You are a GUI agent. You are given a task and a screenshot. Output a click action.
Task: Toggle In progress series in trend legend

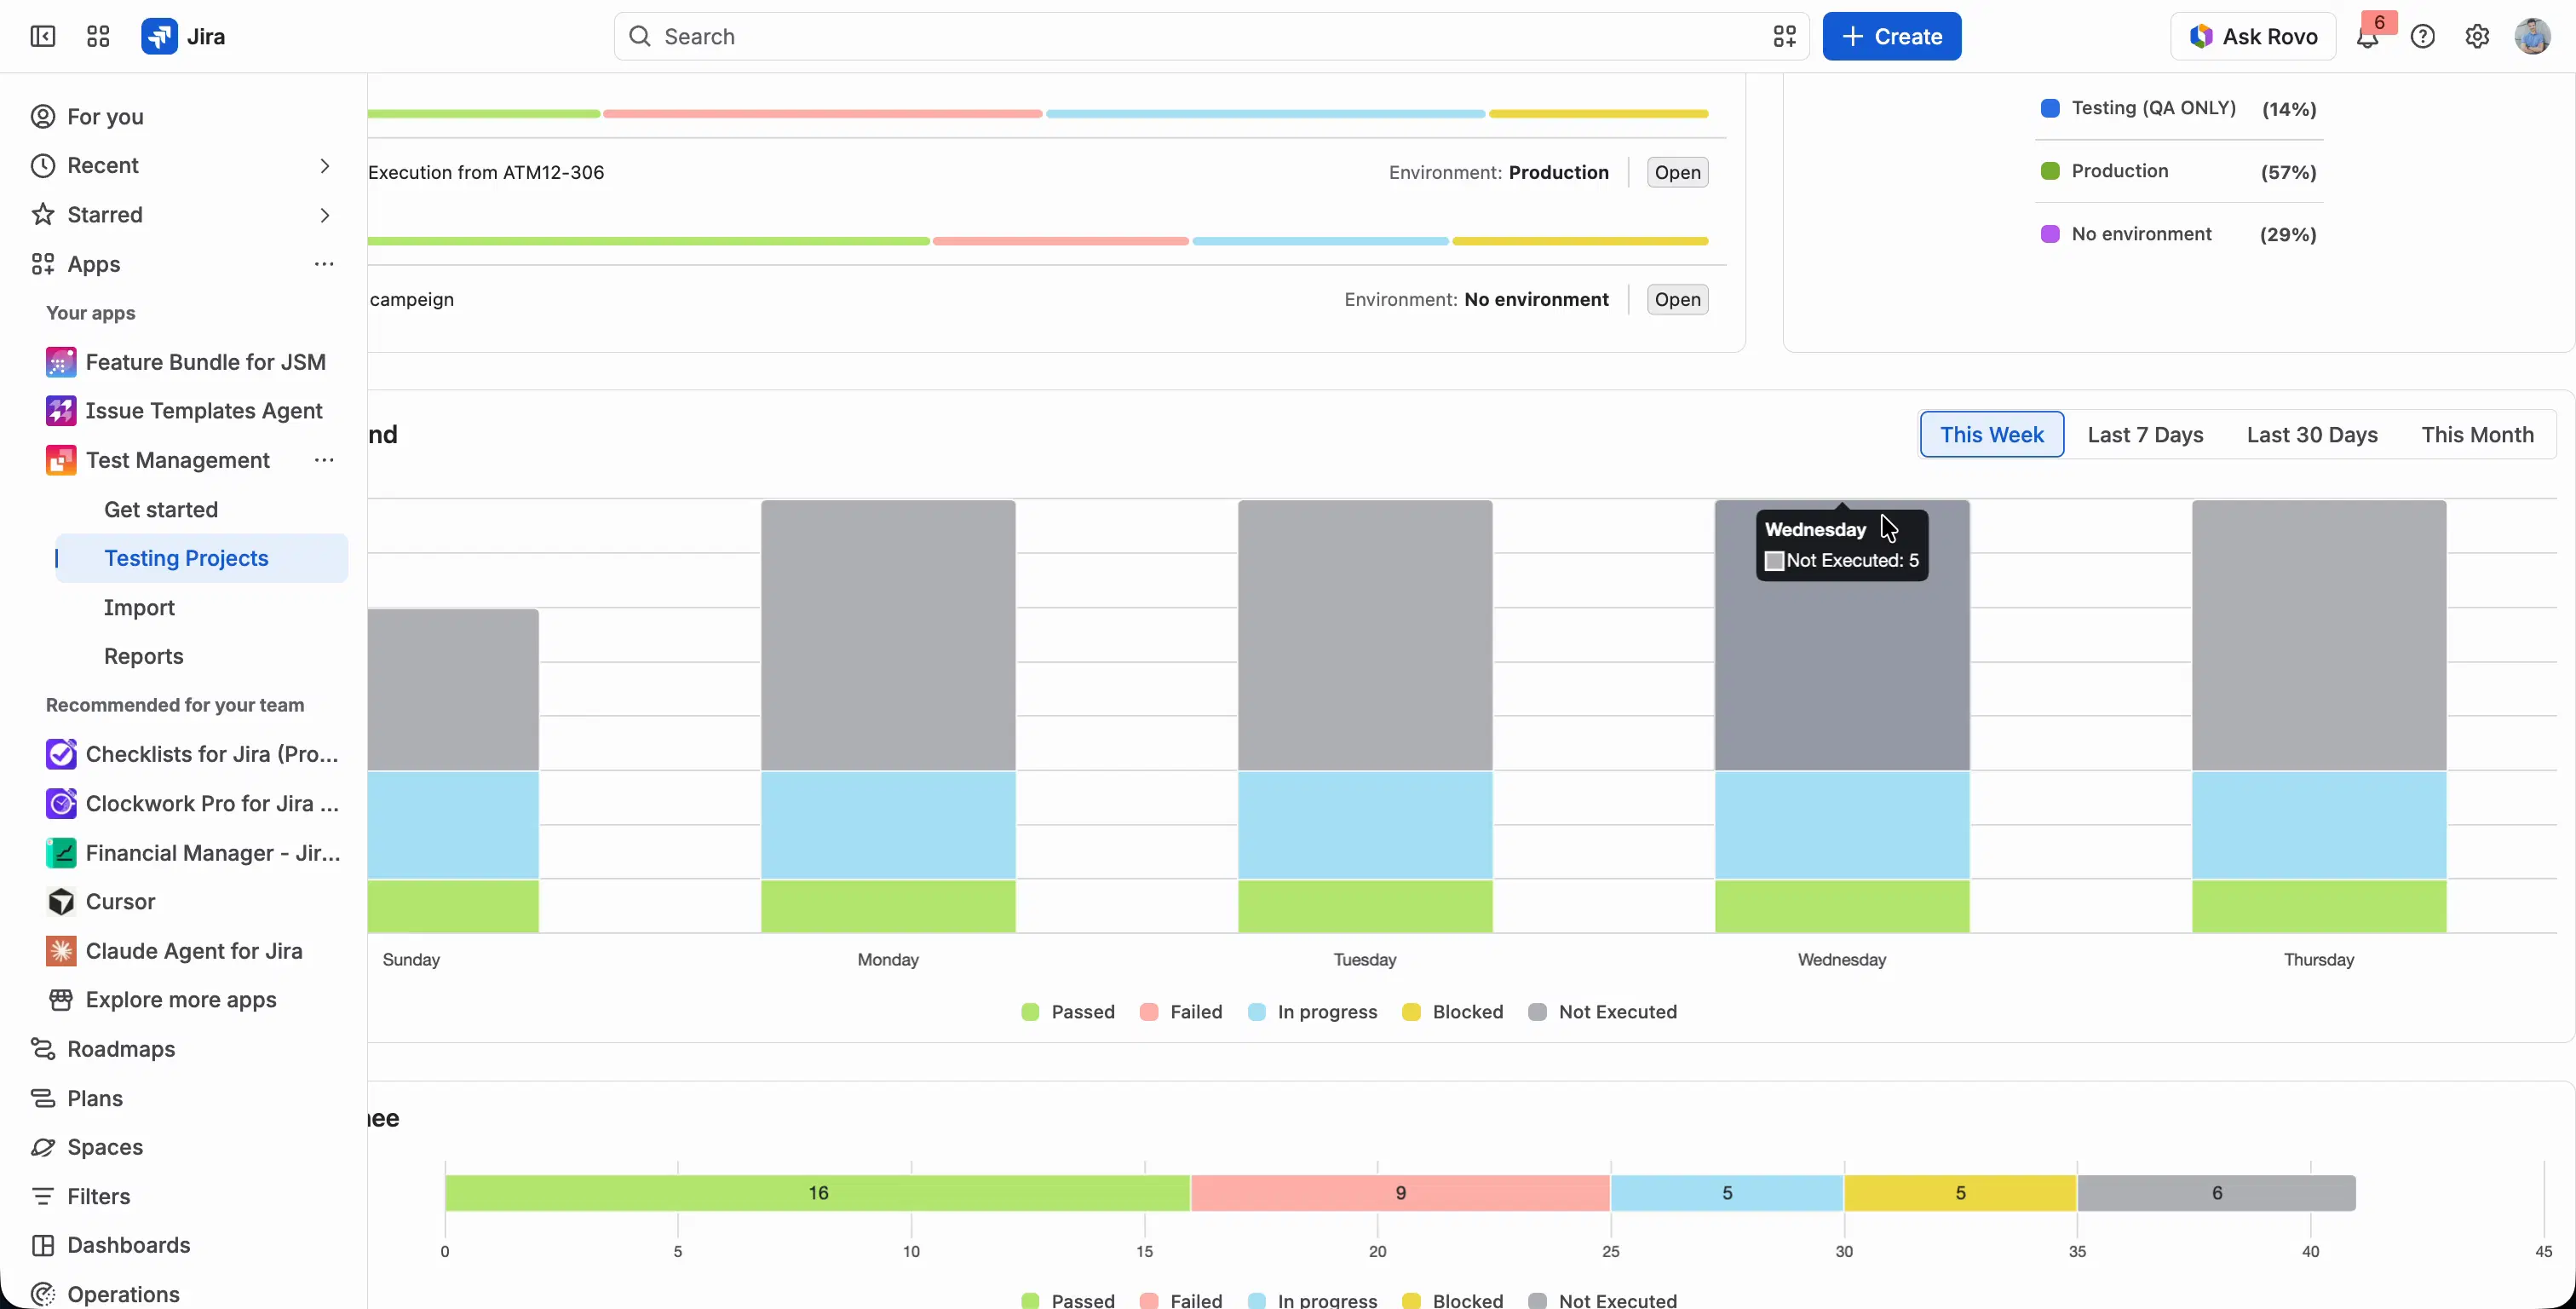click(1312, 1012)
